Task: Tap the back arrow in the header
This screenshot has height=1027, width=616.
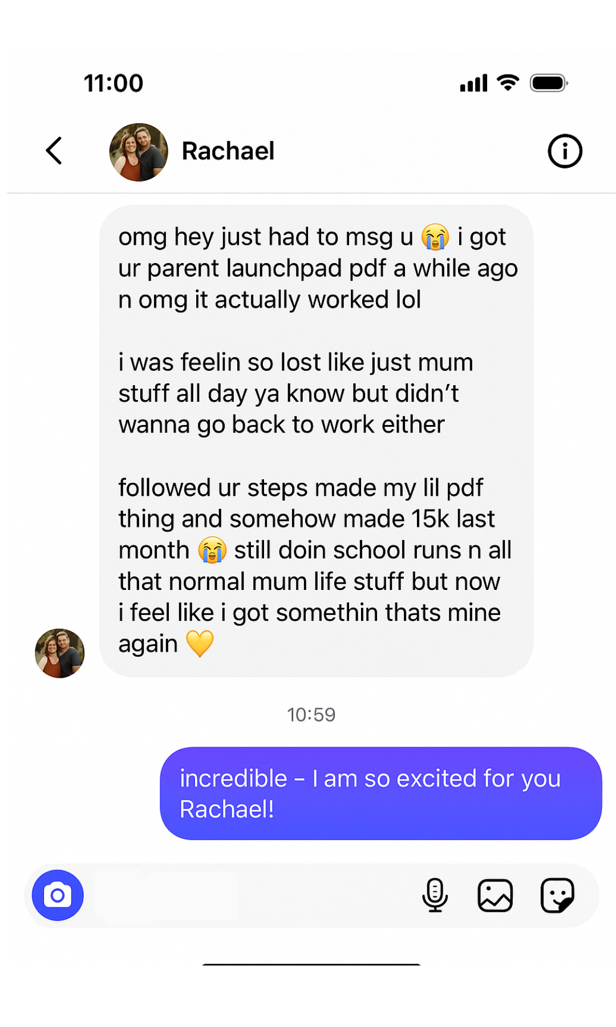Action: [54, 151]
